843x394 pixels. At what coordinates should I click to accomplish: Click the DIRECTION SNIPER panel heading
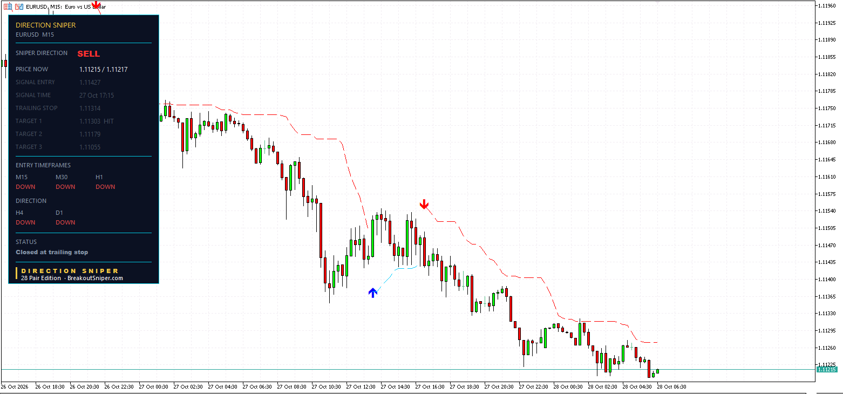46,25
